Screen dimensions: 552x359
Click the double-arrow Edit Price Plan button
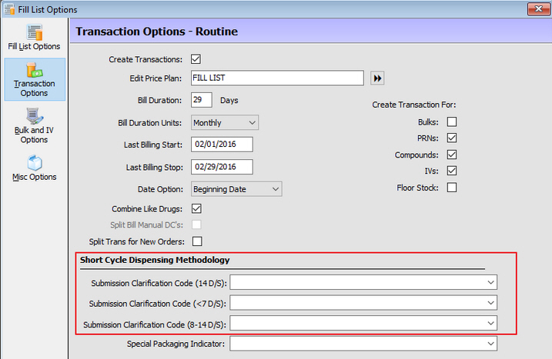point(377,78)
